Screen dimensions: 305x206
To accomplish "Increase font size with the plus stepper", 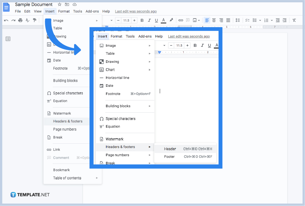I will [134, 20].
